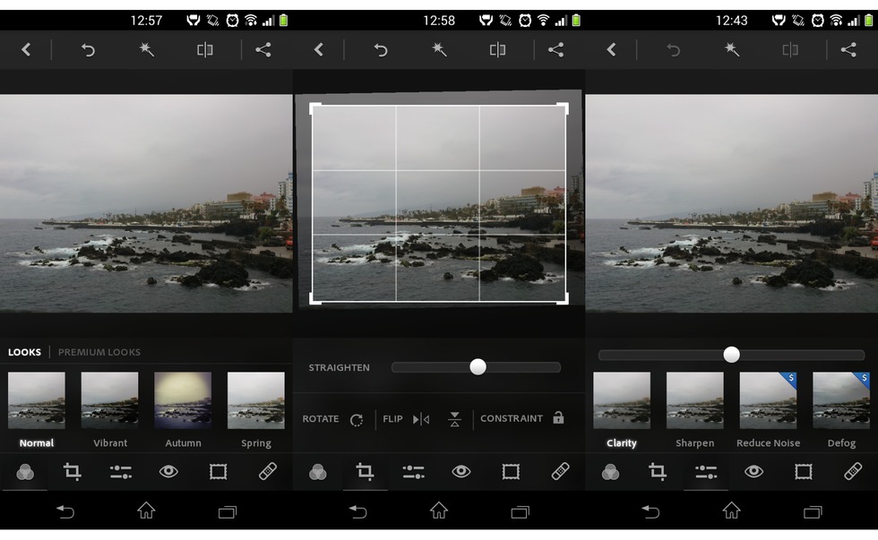Apply the Spring look

[256, 410]
